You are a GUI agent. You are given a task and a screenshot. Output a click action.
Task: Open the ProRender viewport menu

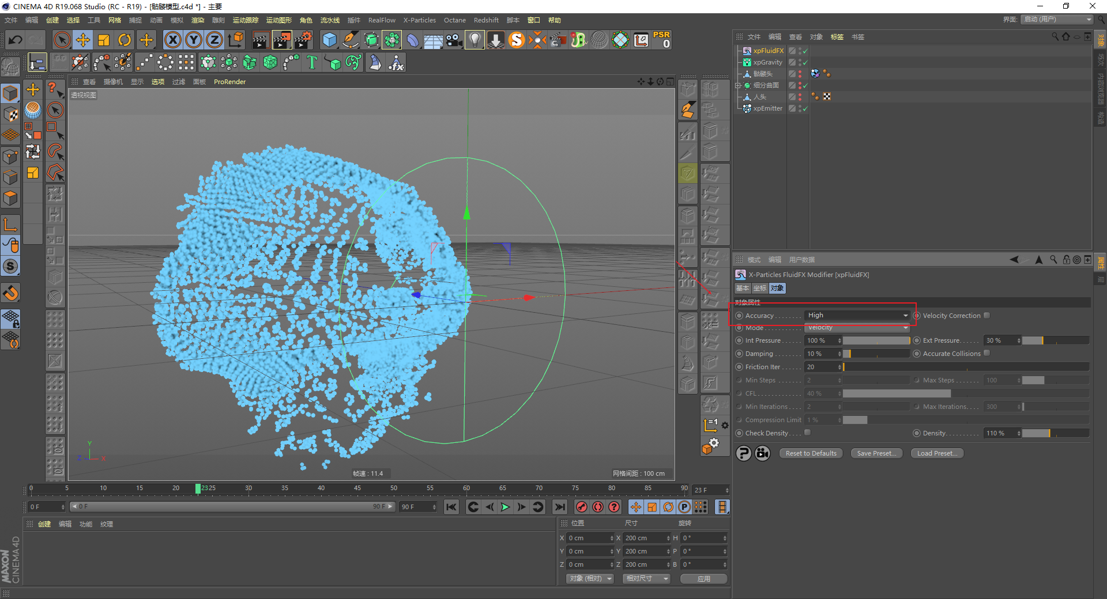229,82
